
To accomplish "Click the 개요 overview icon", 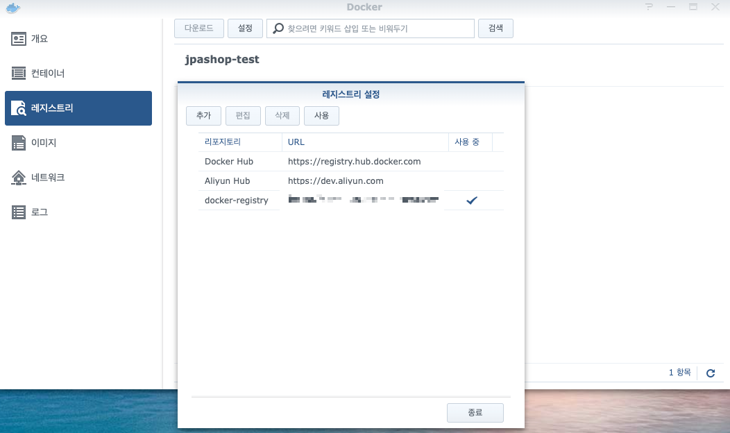I will (19, 39).
